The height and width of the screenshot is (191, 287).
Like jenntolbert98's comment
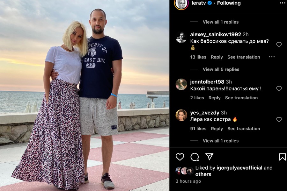pos(279,88)
